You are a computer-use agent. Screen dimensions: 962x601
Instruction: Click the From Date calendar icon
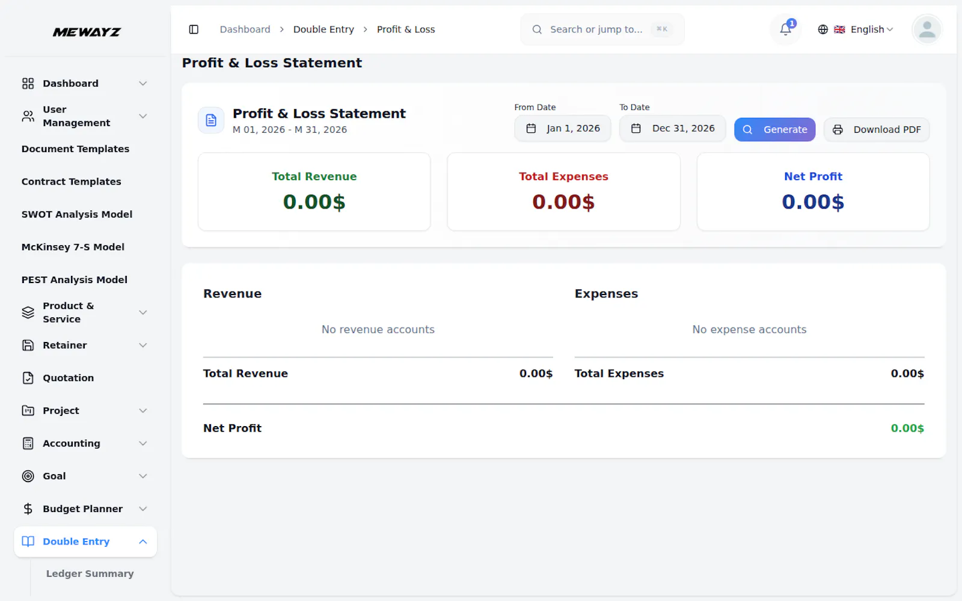531,129
